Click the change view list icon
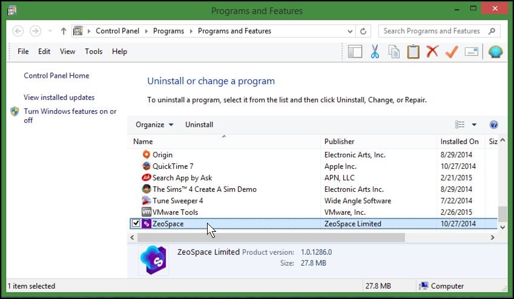514x299 pixels. [460, 125]
